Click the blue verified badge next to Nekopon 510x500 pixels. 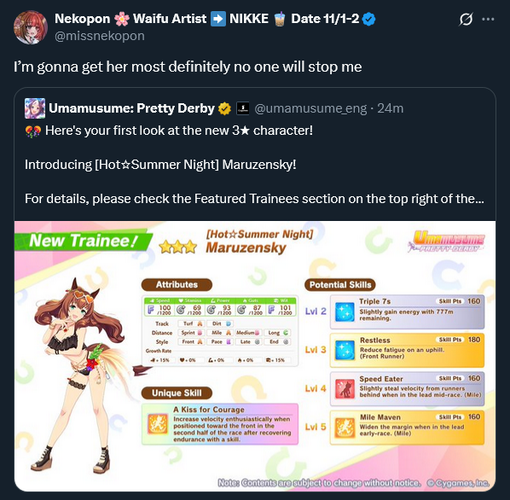click(x=368, y=19)
